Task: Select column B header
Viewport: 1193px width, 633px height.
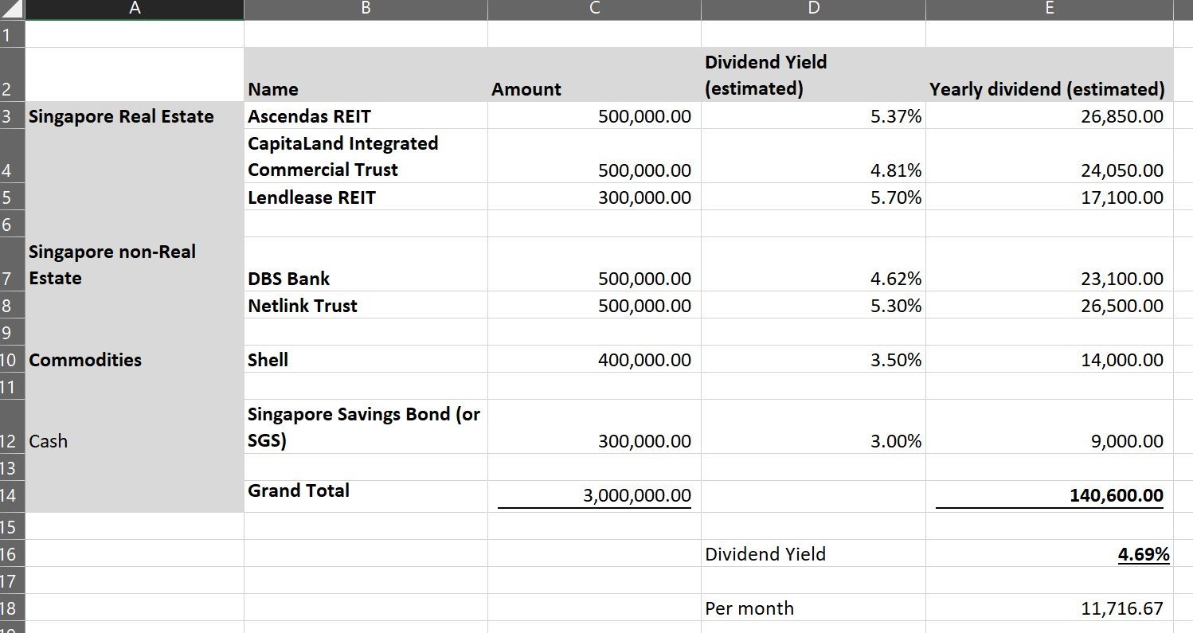Action: pos(366,9)
